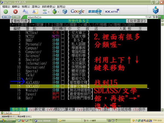This screenshot has width=164, height=123.
Task: Click the KKMAN cube logo at top right
Action: 156,10
